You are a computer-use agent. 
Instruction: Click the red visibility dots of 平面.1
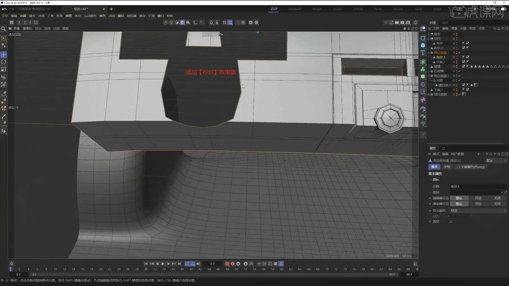457,90
